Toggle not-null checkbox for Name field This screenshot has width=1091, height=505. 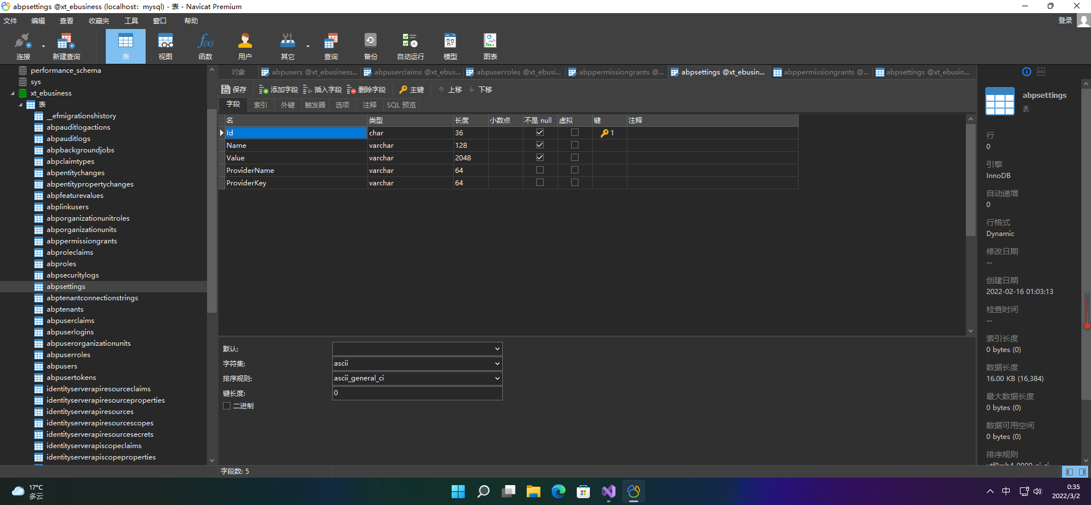click(x=540, y=145)
